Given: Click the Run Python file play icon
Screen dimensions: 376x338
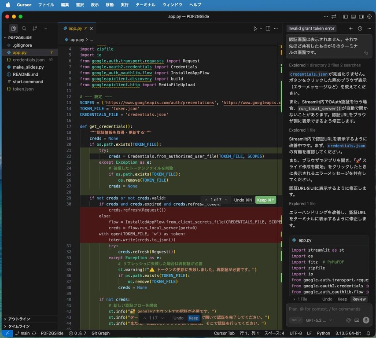Looking at the screenshot, I should pyautogui.click(x=255, y=29).
